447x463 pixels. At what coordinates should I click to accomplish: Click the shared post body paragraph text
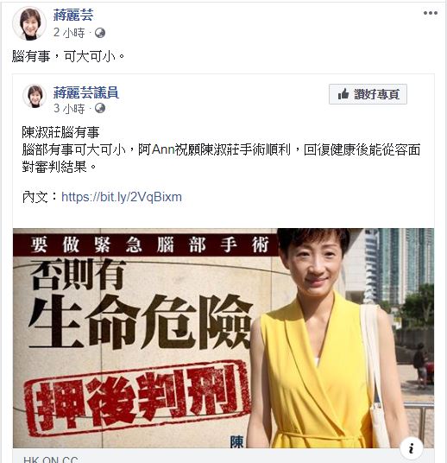coord(221,159)
